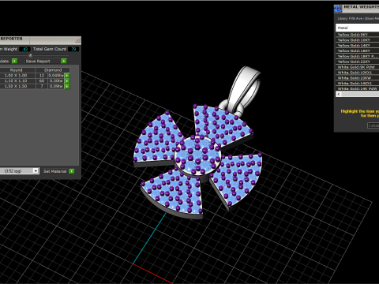379x284 pixels.
Task: Select White Gold 10KX1 entry
Action: (357, 73)
